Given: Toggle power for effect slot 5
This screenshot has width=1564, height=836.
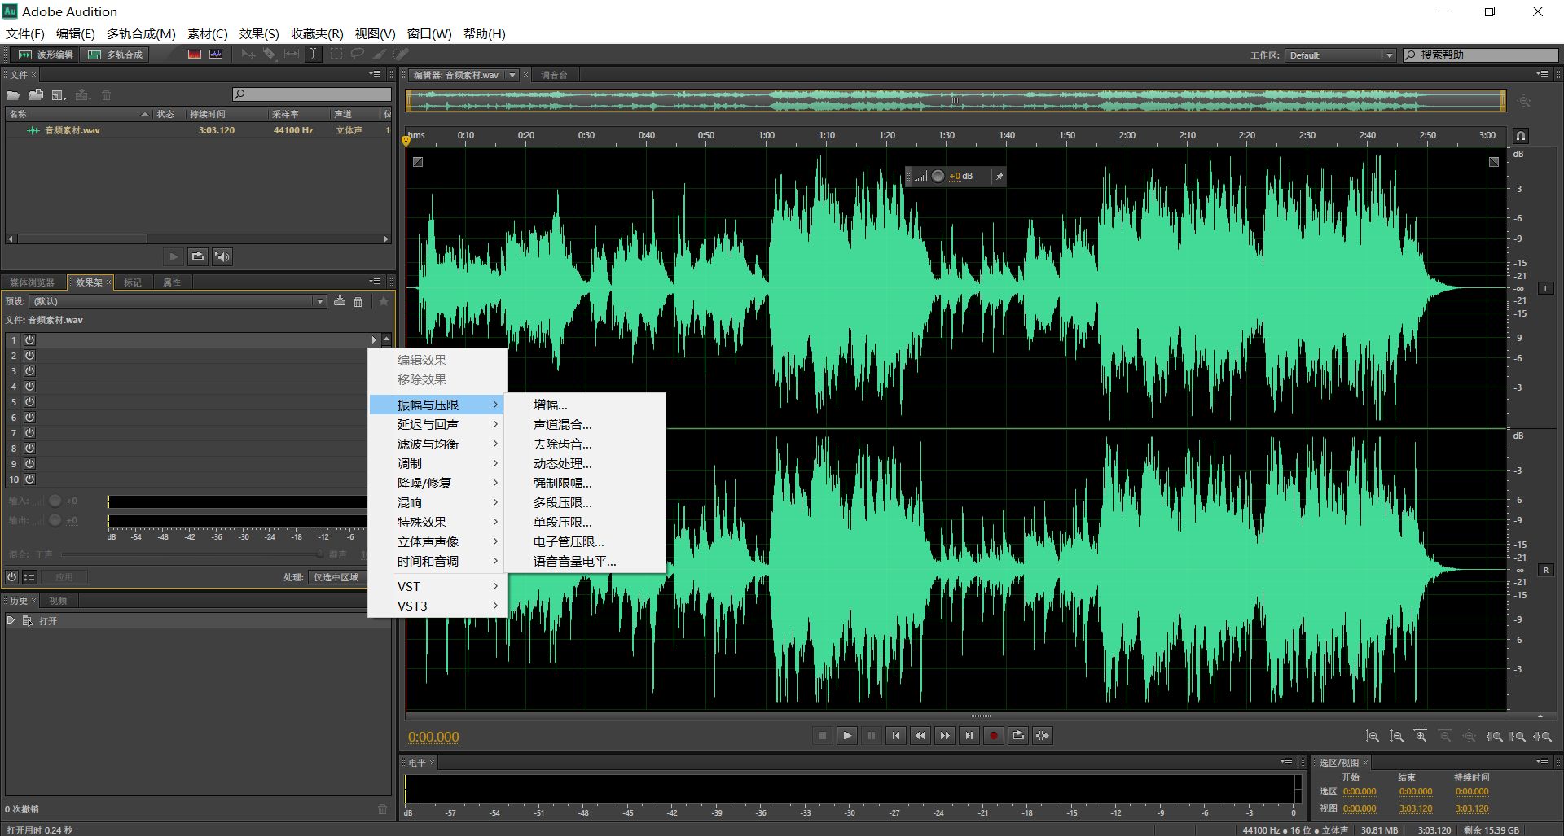Looking at the screenshot, I should (29, 402).
